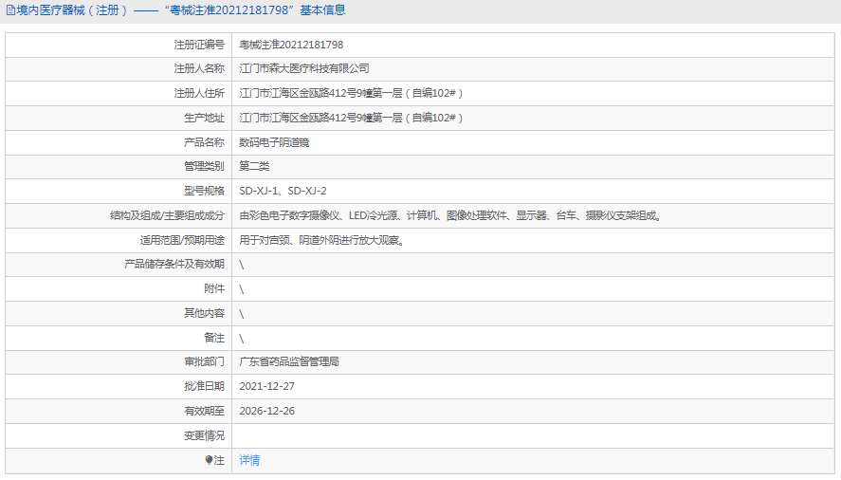Click the management category value 第二类
Image resolution: width=841 pixels, height=480 pixels.
pyautogui.click(x=254, y=166)
